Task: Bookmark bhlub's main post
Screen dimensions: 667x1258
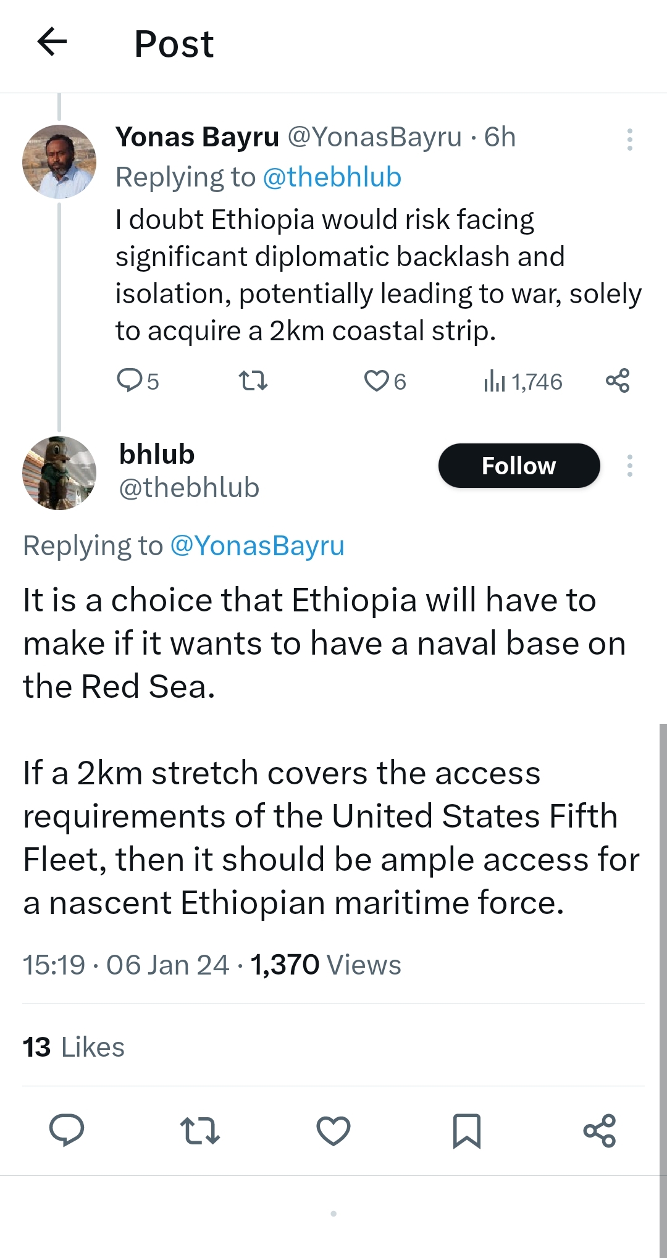Action: tap(466, 1130)
